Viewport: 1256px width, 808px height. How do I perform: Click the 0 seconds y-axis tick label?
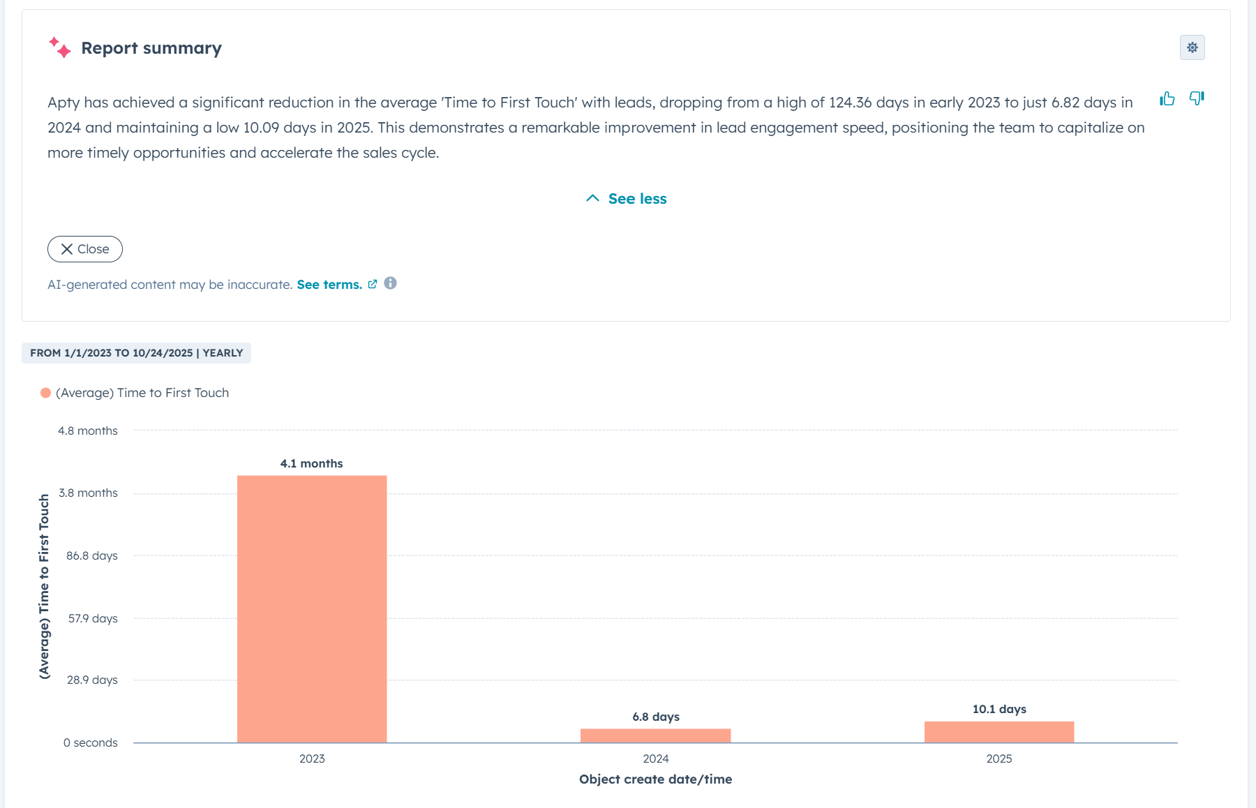click(x=91, y=742)
